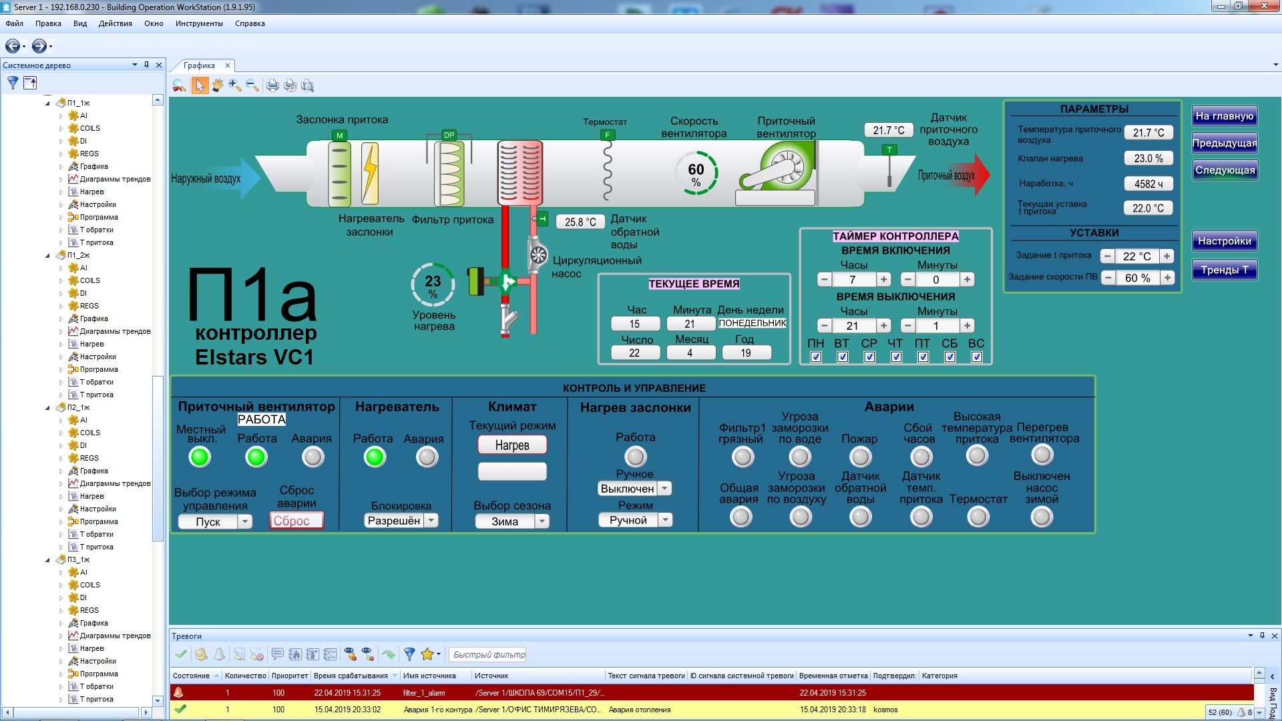The image size is (1282, 721).
Task: Click the system tree filter funnel icon
Action: (13, 83)
